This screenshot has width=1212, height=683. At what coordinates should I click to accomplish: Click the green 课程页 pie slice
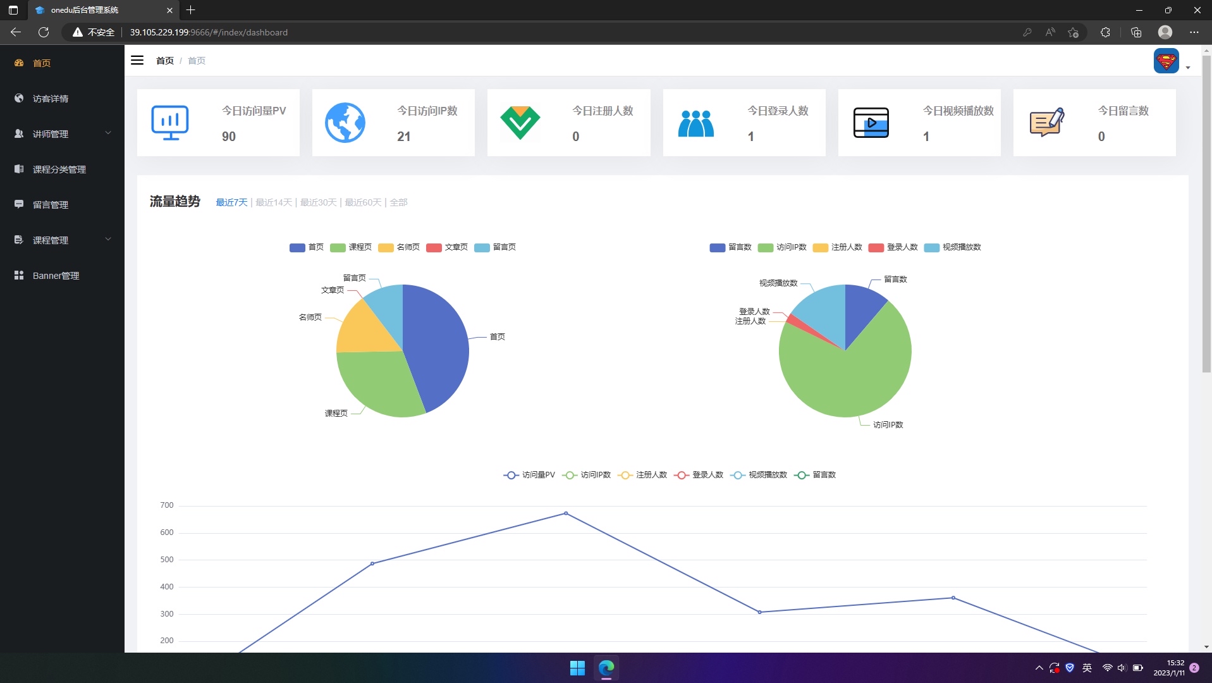(x=379, y=383)
